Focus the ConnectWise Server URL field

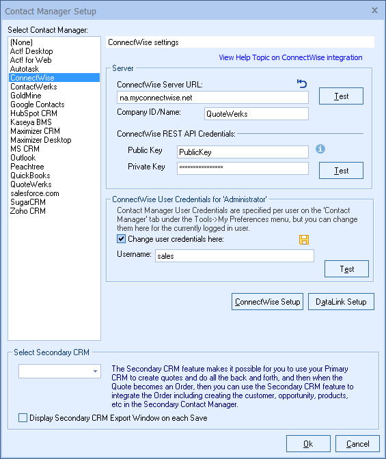tap(212, 98)
